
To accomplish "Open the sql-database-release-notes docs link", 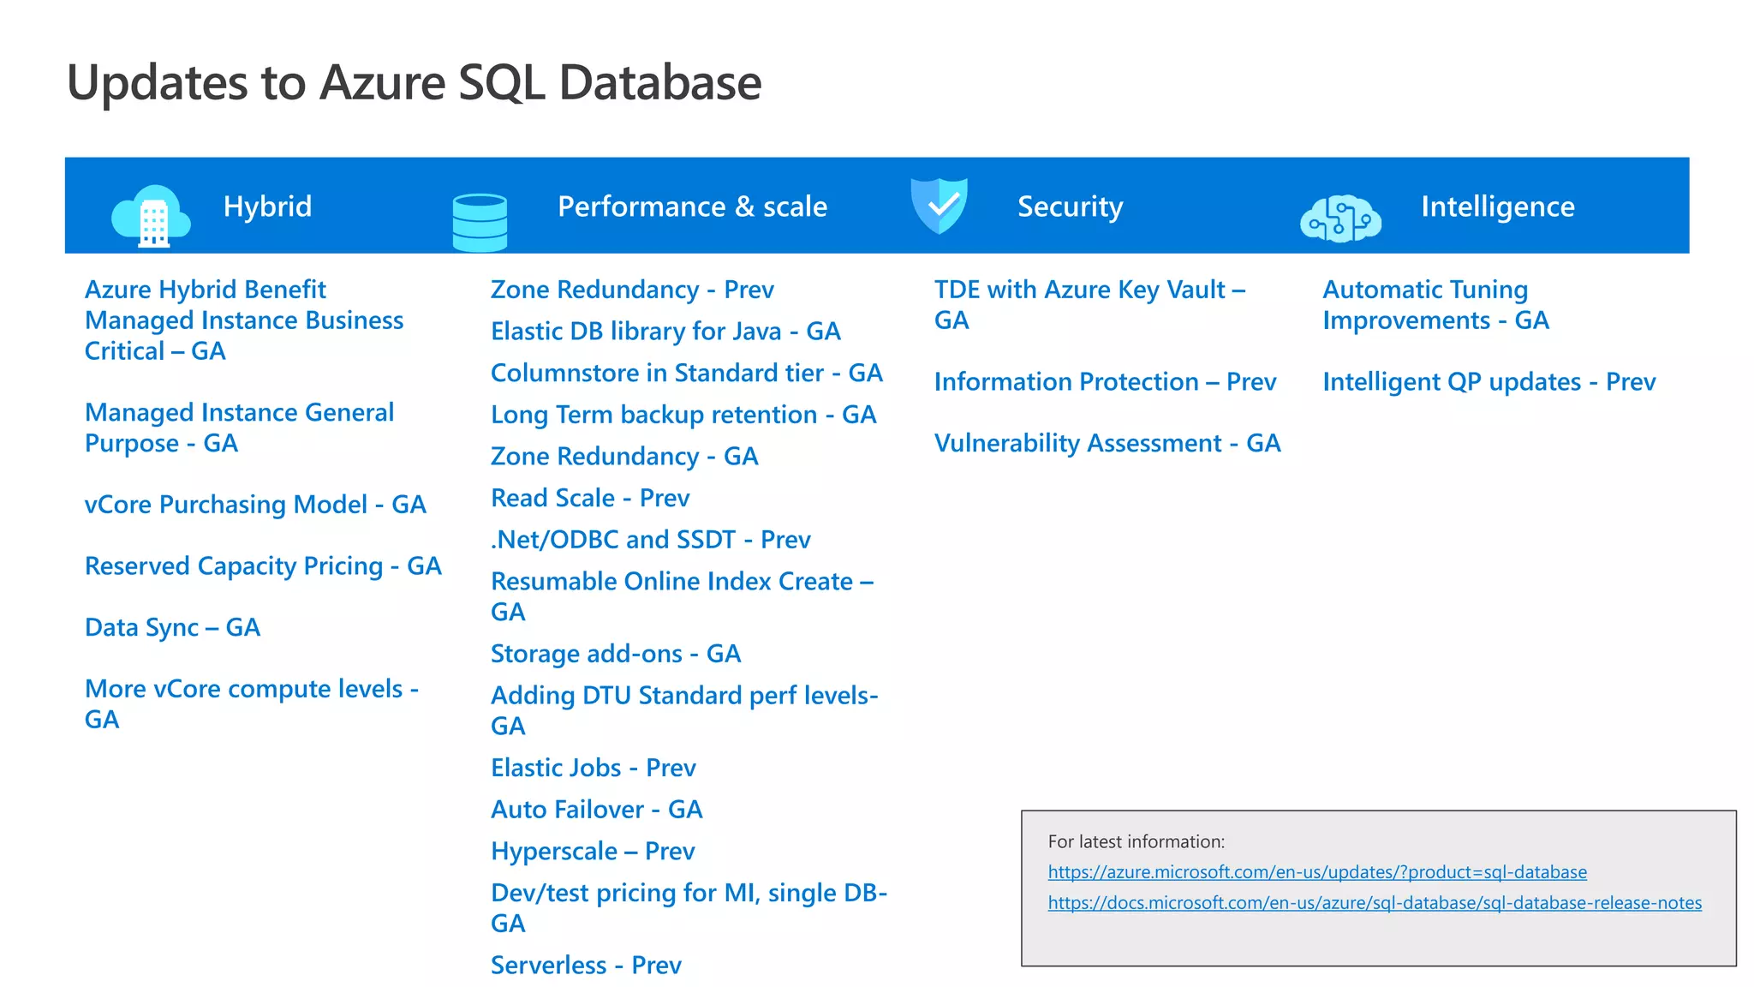I will pos(1375,903).
